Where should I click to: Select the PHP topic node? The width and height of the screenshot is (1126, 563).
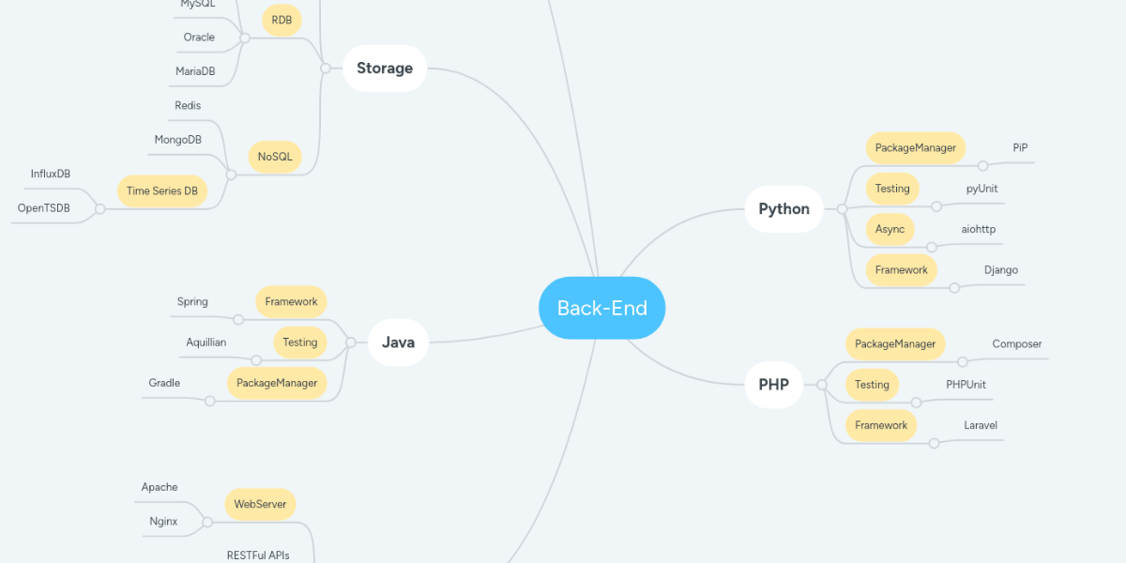pyautogui.click(x=773, y=385)
